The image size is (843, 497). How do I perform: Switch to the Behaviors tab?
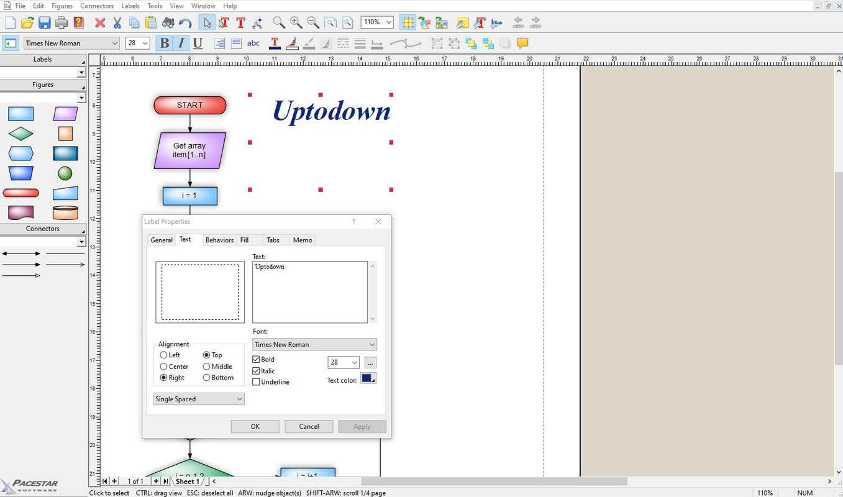[x=219, y=240]
